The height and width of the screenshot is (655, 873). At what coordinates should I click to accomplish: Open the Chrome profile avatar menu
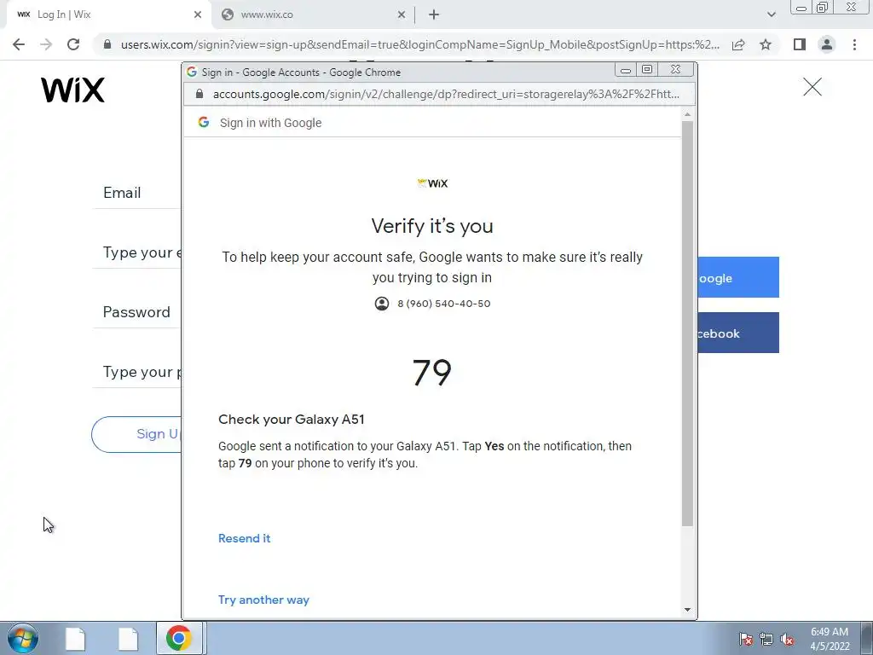point(827,44)
